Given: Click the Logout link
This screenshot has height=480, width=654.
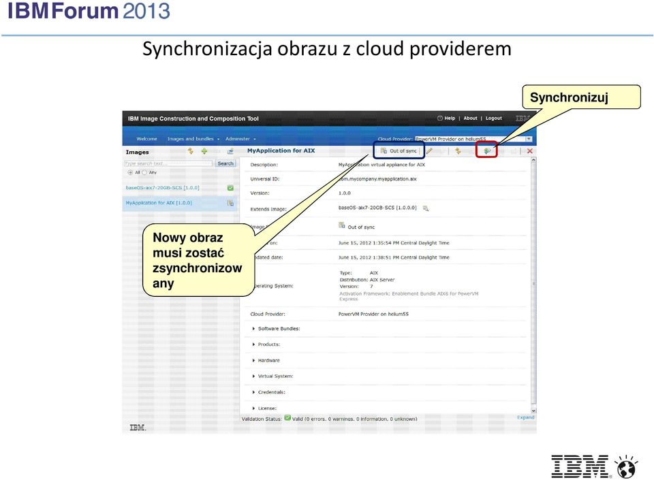Looking at the screenshot, I should (494, 118).
